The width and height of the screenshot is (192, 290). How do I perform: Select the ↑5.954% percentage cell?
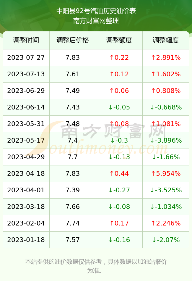[166, 173]
